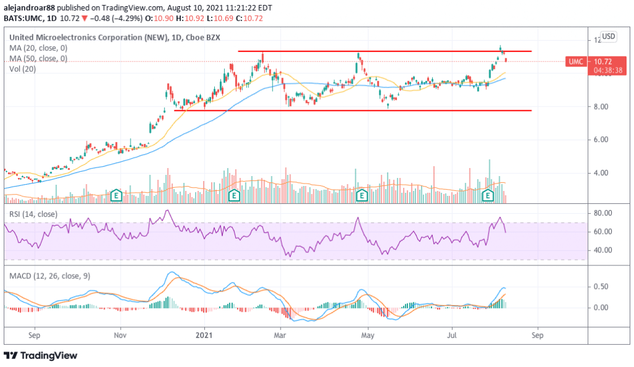Click the 2021 time axis label
This screenshot has width=634, height=367.
(x=204, y=335)
